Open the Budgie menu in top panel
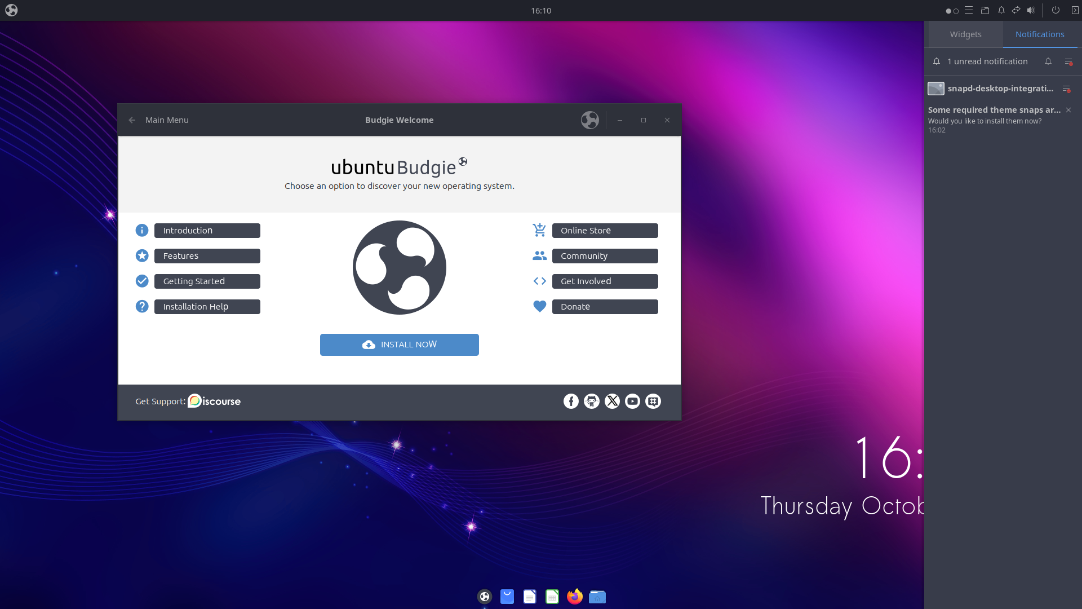 (11, 10)
